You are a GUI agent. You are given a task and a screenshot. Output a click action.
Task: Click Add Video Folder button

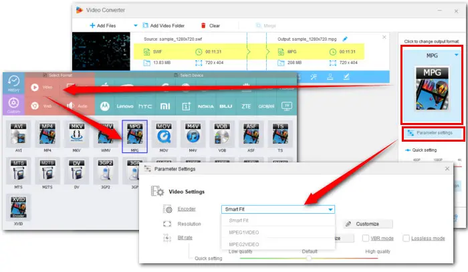[x=164, y=25]
